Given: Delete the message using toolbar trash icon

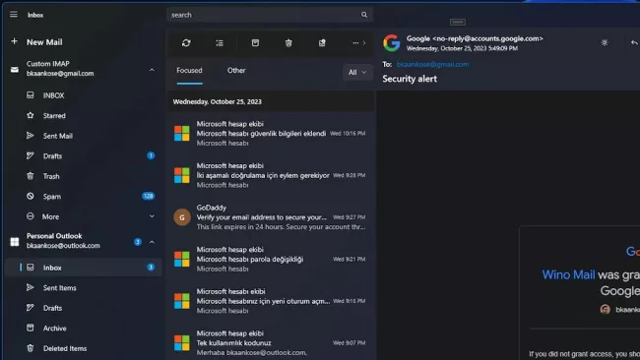Looking at the screenshot, I should point(288,43).
